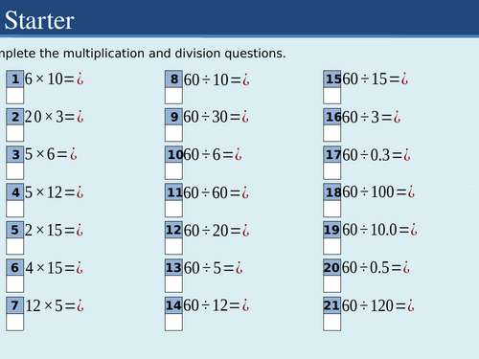This screenshot has height=359, width=479.
Task: Select the number 19 label box
Action: pos(332,230)
